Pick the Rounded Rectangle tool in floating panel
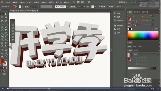This screenshot has height=91, width=161. [x=13, y=28]
